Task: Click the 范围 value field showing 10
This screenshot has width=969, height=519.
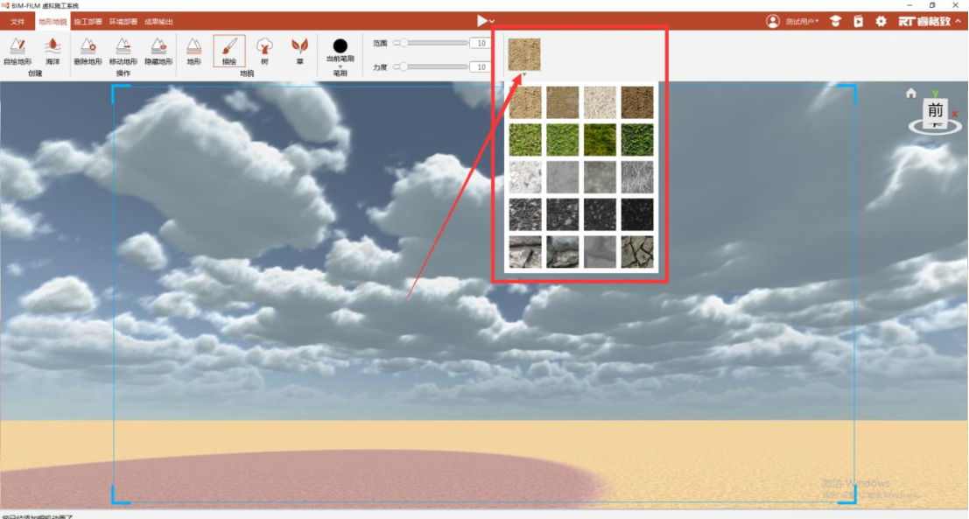Action: point(481,43)
